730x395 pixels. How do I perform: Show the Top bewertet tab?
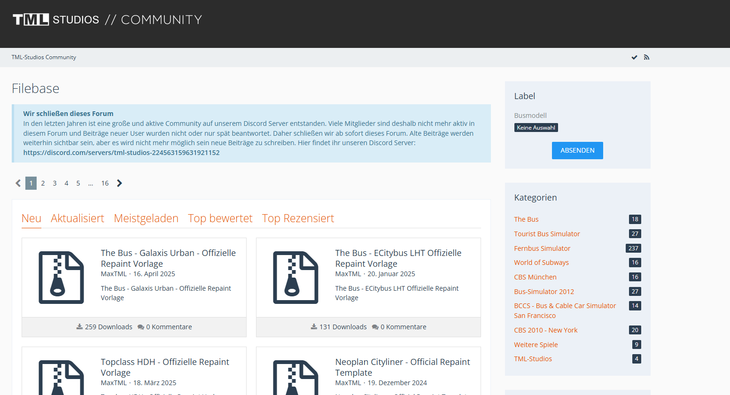(220, 218)
